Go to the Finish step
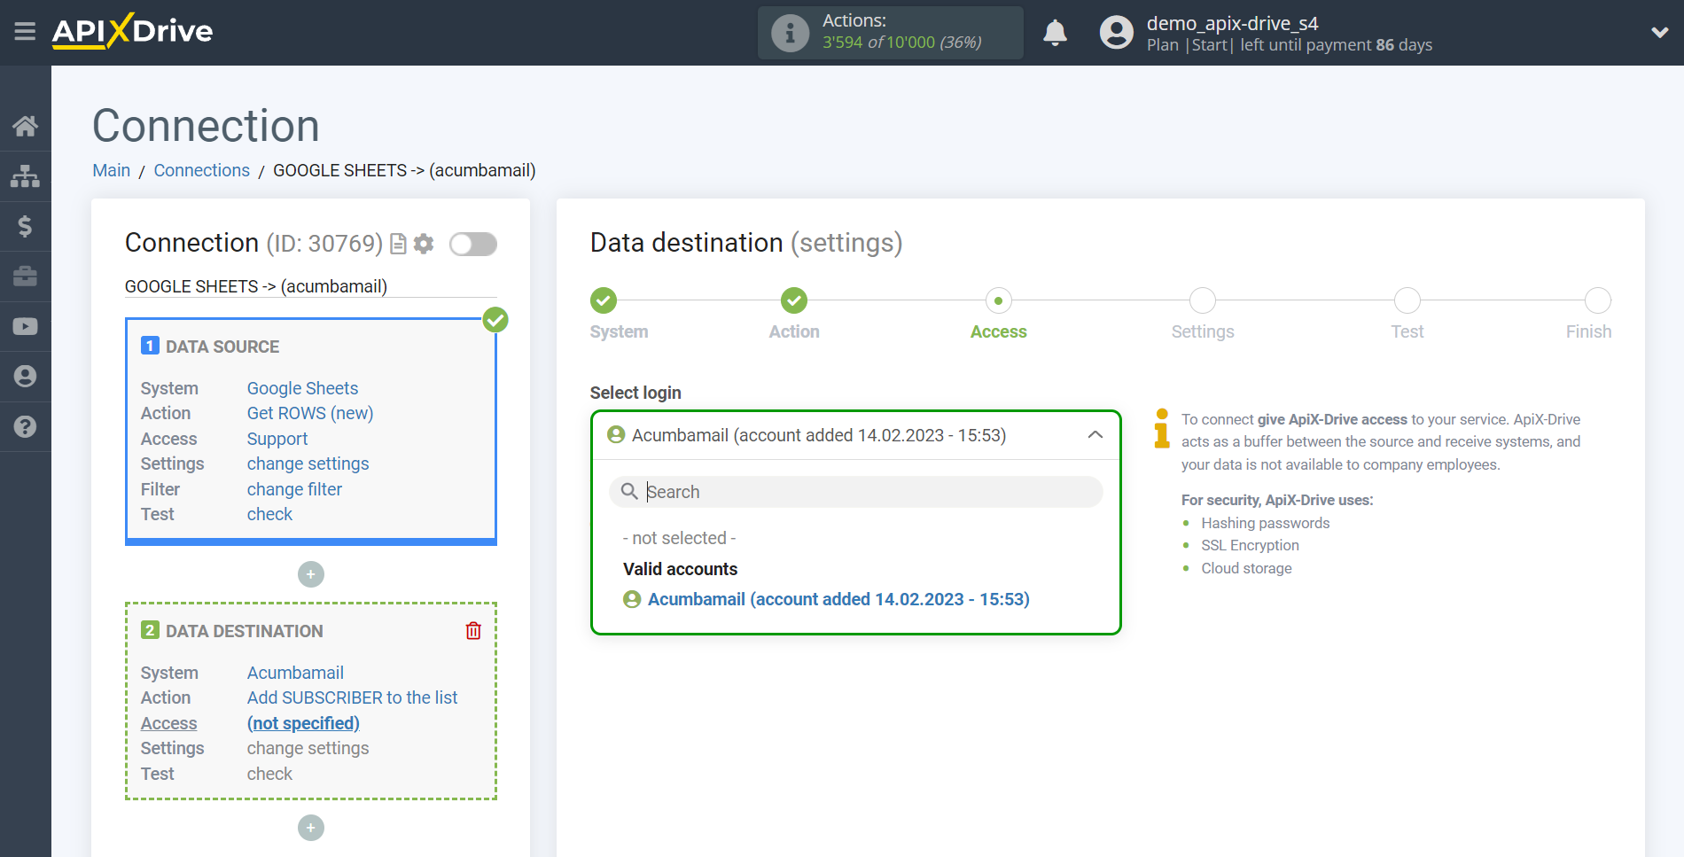 click(1598, 300)
